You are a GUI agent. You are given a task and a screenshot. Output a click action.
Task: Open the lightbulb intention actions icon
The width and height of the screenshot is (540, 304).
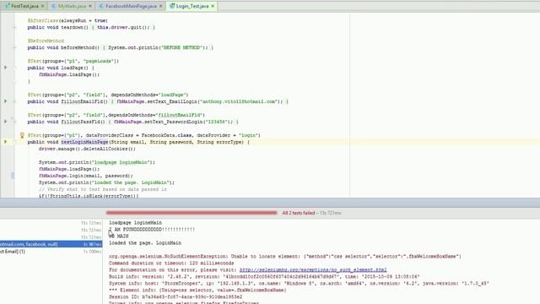[22, 135]
